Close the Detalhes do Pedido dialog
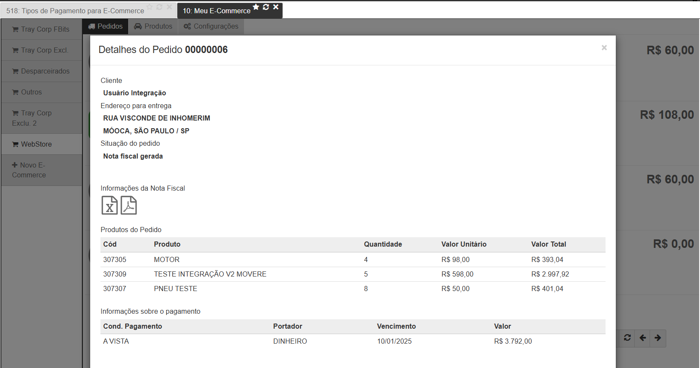The width and height of the screenshot is (700, 368). (604, 47)
